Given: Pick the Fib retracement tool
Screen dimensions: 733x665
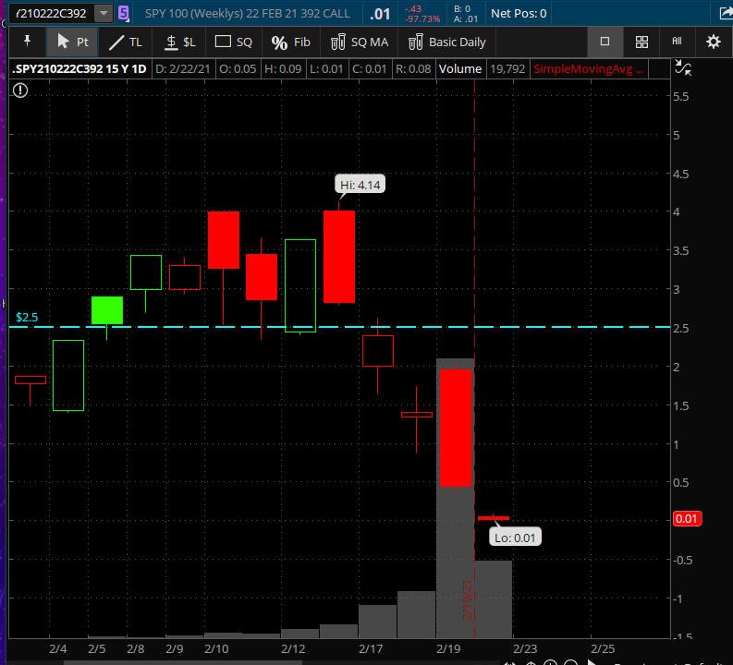Looking at the screenshot, I should [x=290, y=42].
